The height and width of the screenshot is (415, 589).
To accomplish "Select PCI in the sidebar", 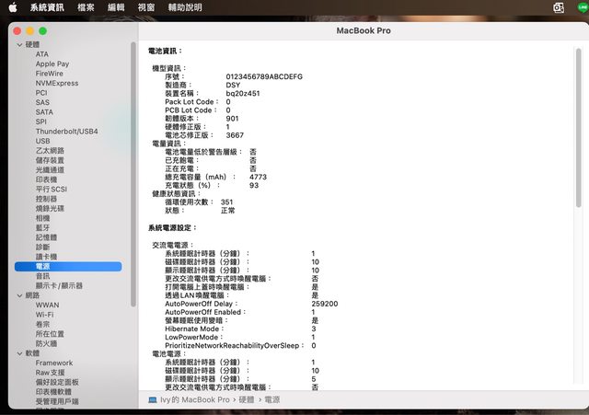I will tap(41, 93).
